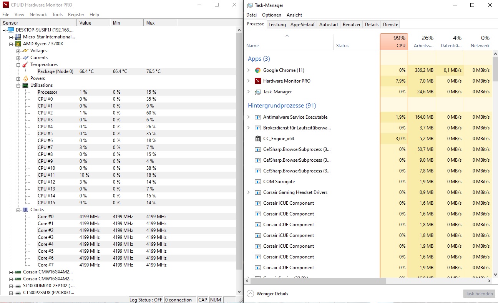Click the AMD Ryzen 7 3700X processor icon
Image resolution: width=498 pixels, height=303 pixels.
click(18, 44)
